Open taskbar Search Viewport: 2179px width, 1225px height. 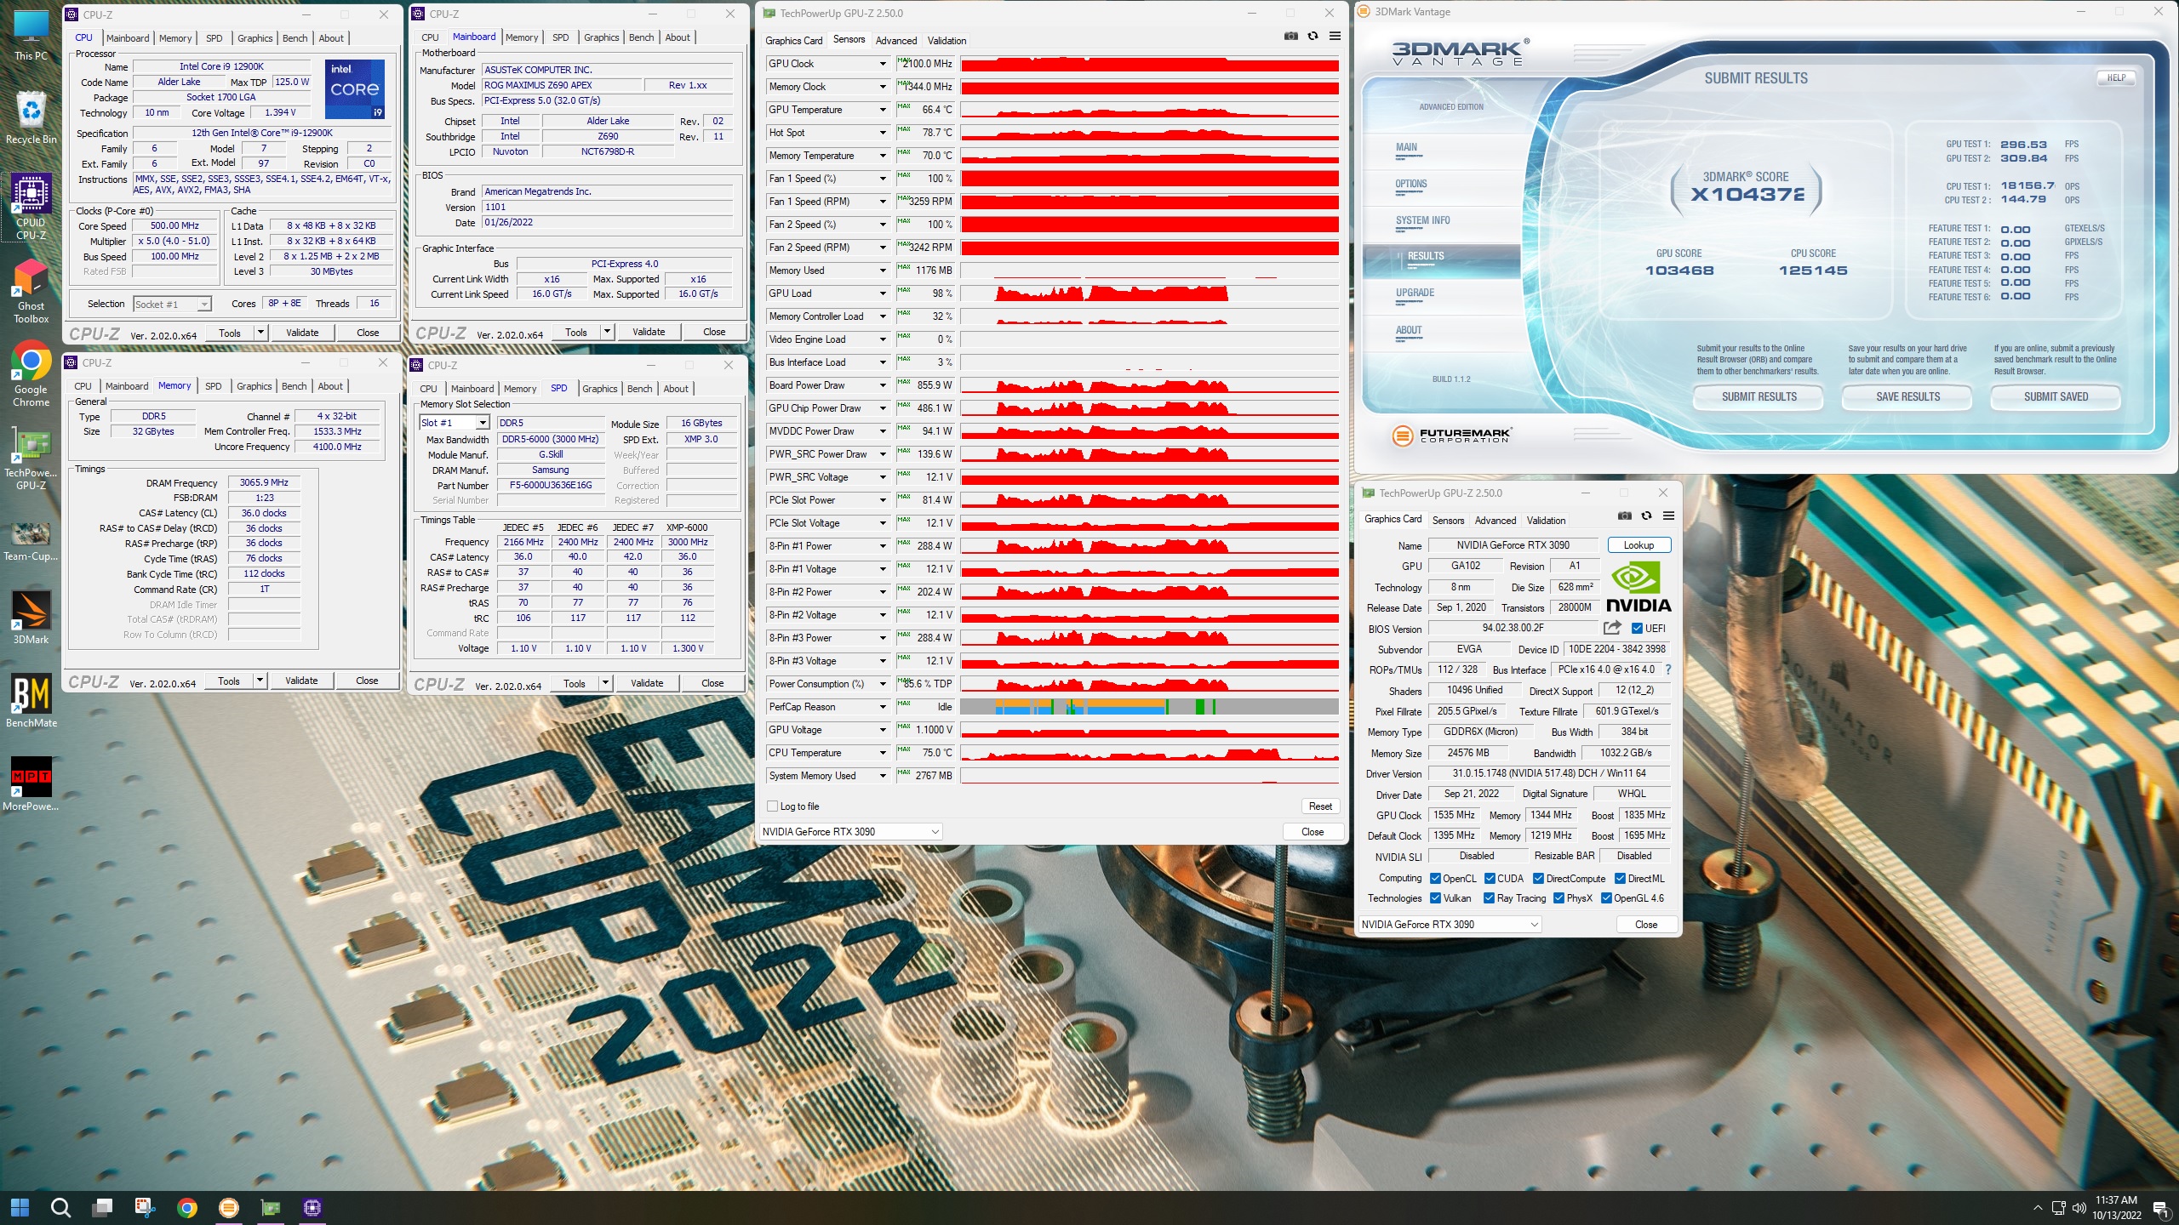(60, 1207)
